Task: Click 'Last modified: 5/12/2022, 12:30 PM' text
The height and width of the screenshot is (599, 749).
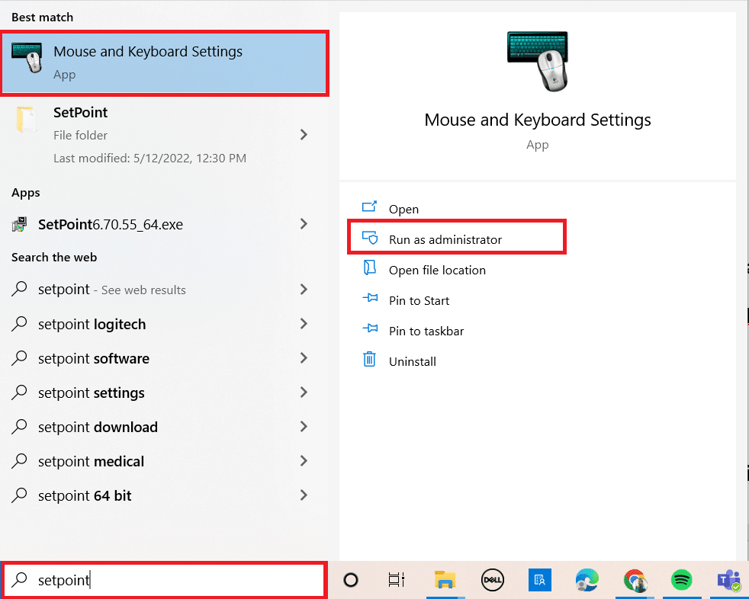Action: coord(150,158)
